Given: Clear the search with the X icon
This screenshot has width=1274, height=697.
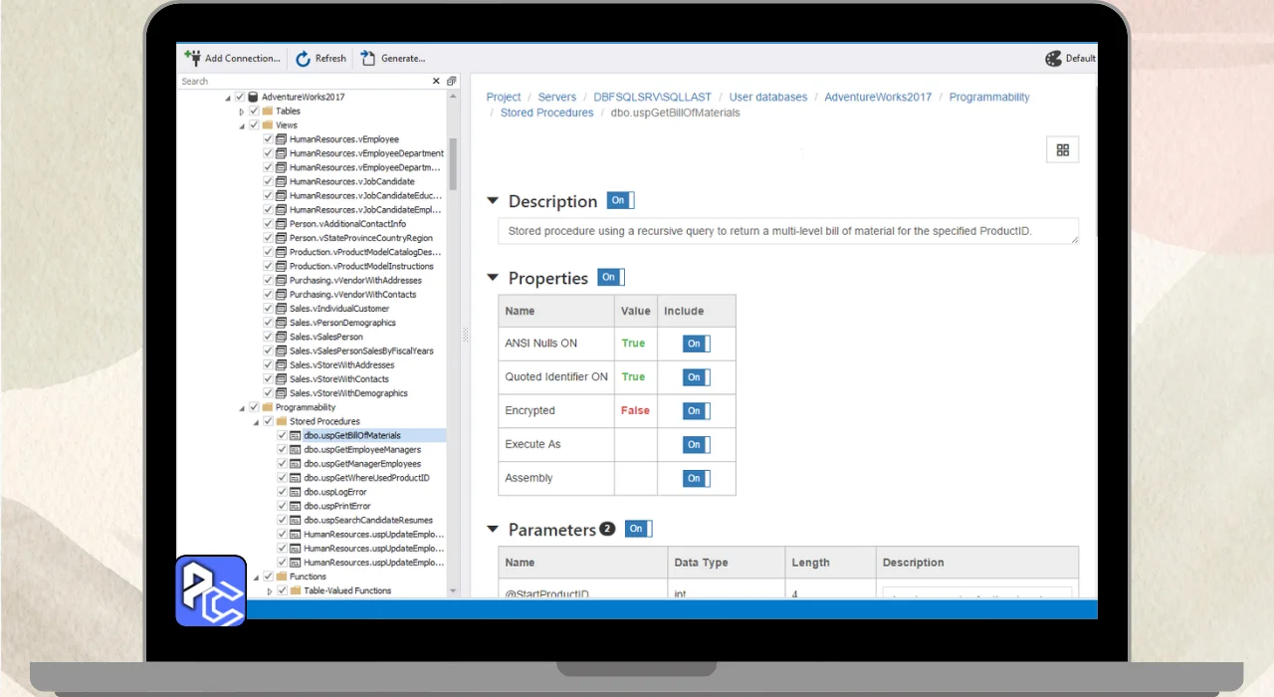Looking at the screenshot, I should tap(436, 81).
